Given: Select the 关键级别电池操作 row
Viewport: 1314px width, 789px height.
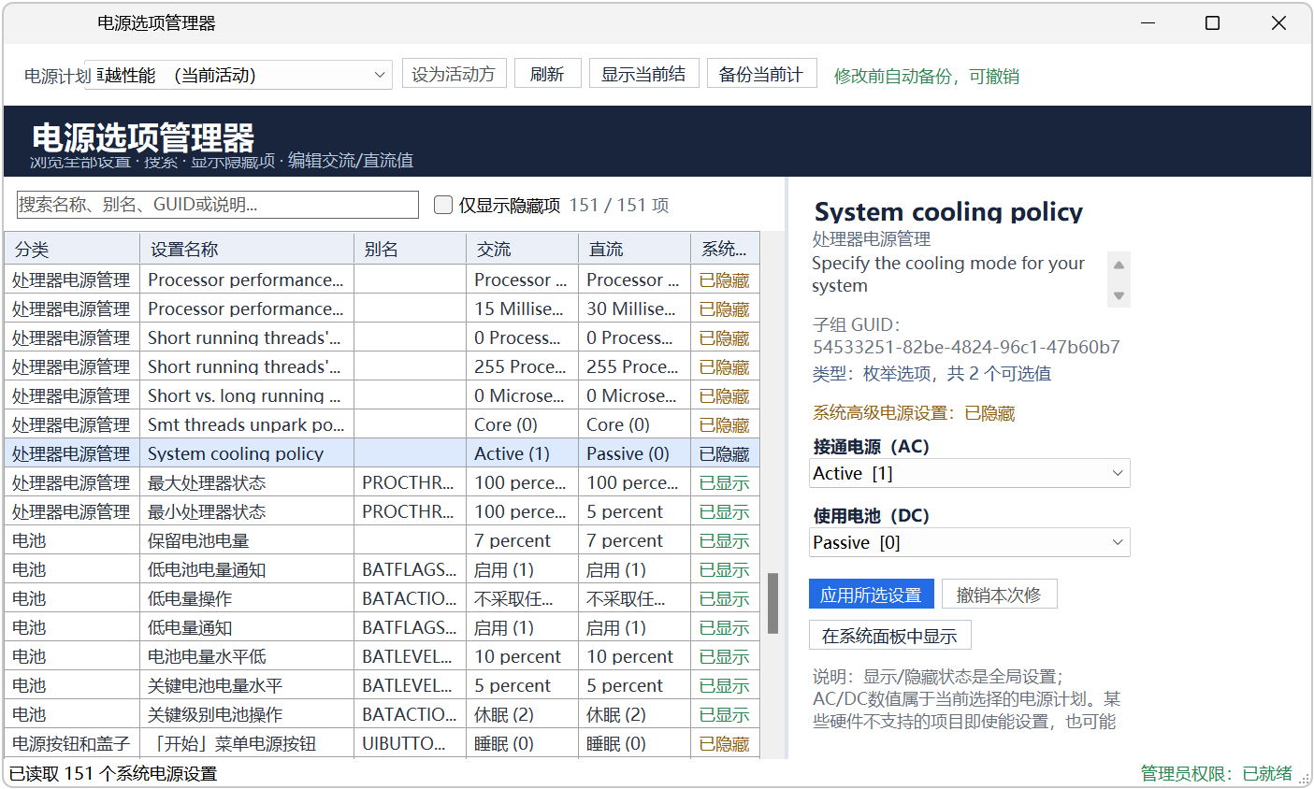Looking at the screenshot, I should 382,714.
